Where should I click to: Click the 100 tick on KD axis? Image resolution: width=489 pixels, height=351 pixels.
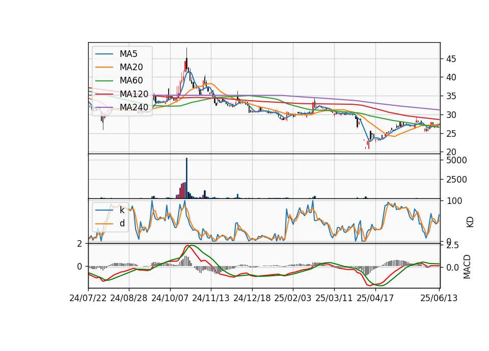pos(454,201)
